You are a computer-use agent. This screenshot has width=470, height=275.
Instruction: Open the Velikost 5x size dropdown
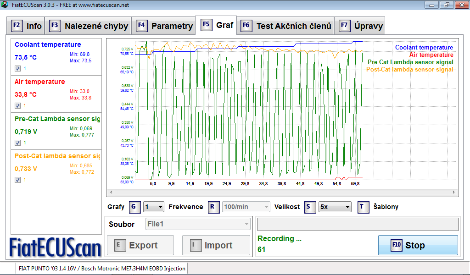pyautogui.click(x=335, y=207)
